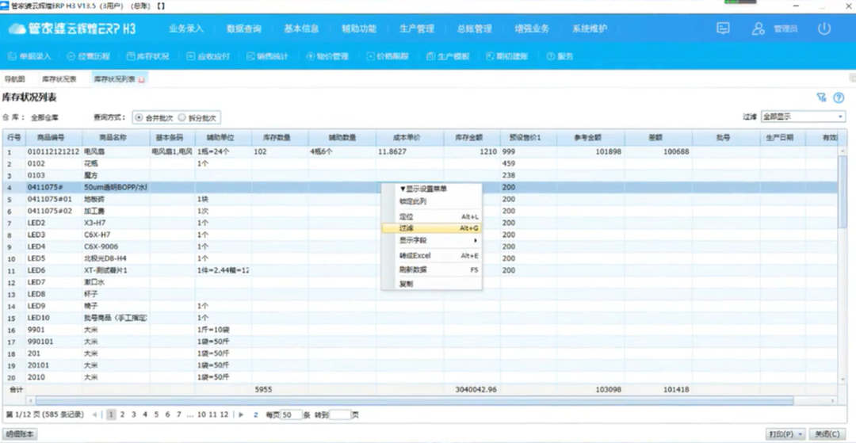The image size is (856, 443).
Task: Choose 定位 in the context menu
Action: 432,216
